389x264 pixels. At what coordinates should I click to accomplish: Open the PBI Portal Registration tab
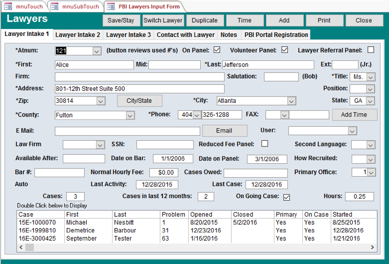pyautogui.click(x=276, y=35)
